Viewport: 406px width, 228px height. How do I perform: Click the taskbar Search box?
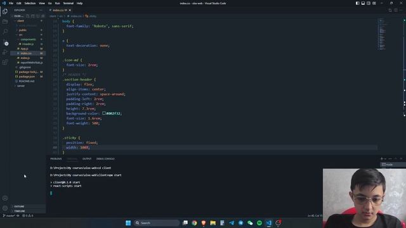(157, 223)
